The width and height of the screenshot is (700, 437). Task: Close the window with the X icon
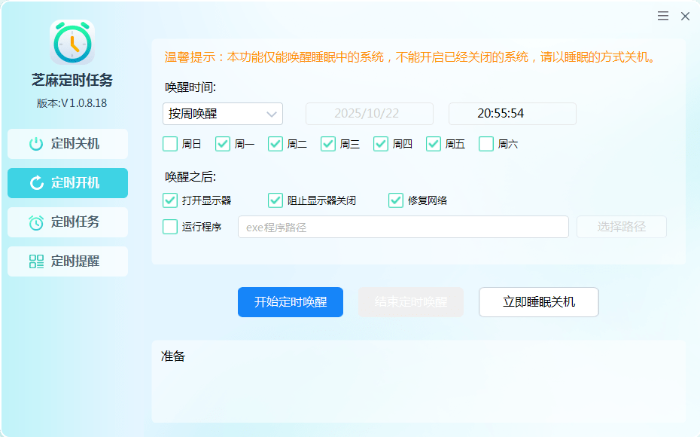tap(685, 16)
